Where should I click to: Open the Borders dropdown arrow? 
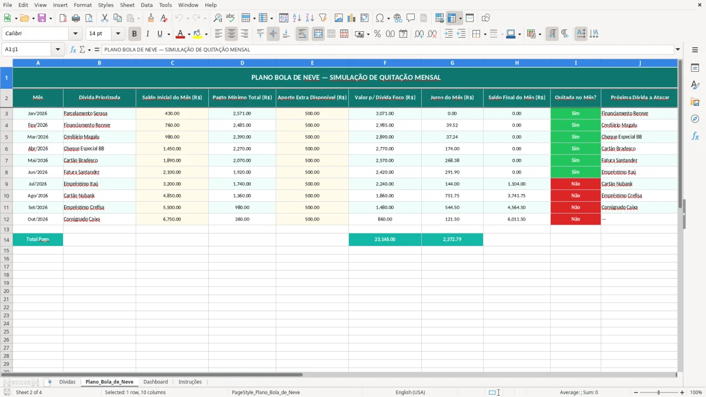[485, 34]
